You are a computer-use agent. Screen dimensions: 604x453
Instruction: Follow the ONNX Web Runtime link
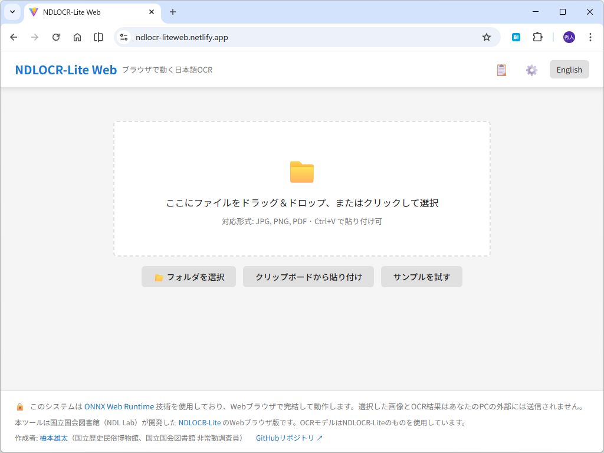[x=118, y=406]
